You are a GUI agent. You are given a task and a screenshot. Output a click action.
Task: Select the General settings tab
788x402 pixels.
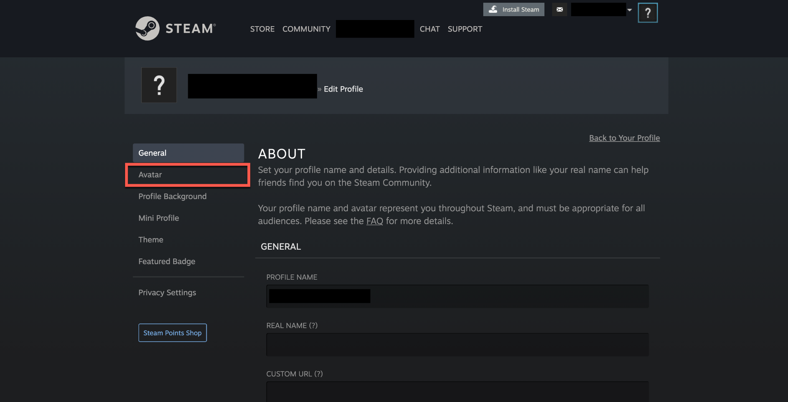point(188,153)
